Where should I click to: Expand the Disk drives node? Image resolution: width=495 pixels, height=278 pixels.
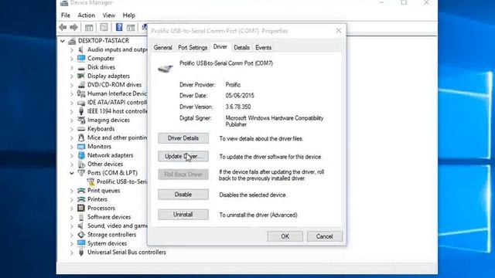72,67
